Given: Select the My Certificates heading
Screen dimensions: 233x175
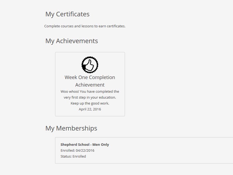Looking at the screenshot, I should pos(67,14).
